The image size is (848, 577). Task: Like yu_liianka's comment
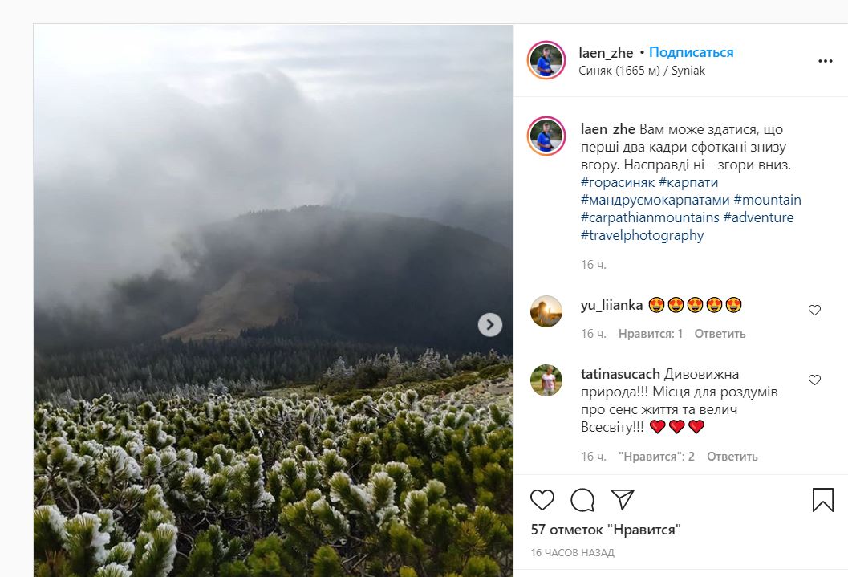[x=814, y=310]
